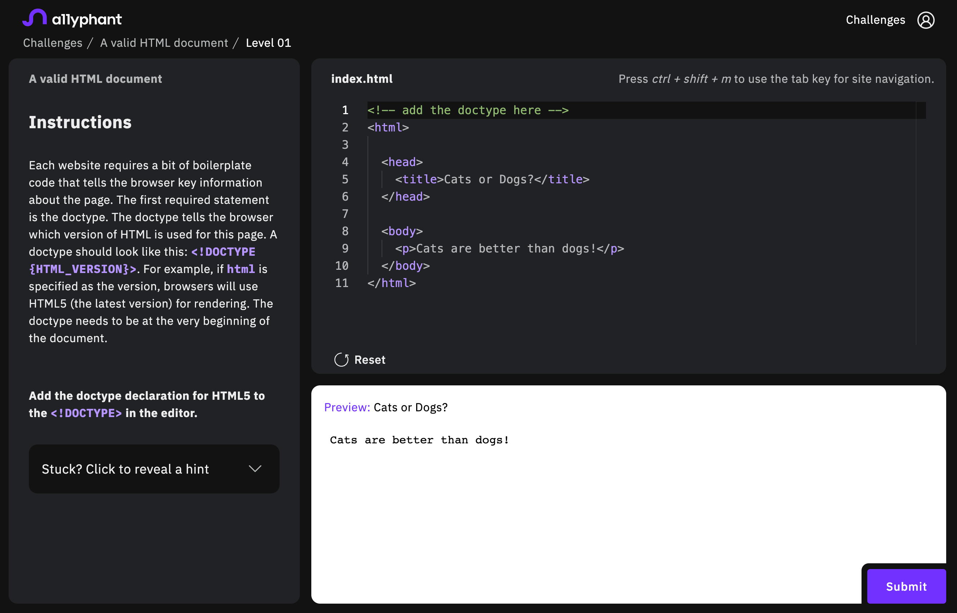Open the user profile icon menu
The image size is (957, 613).
pyautogui.click(x=926, y=19)
